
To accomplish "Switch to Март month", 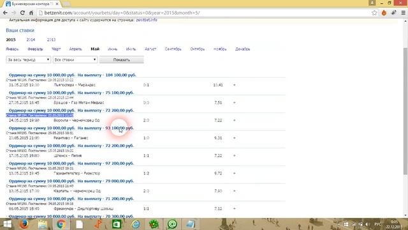I will coord(56,49).
